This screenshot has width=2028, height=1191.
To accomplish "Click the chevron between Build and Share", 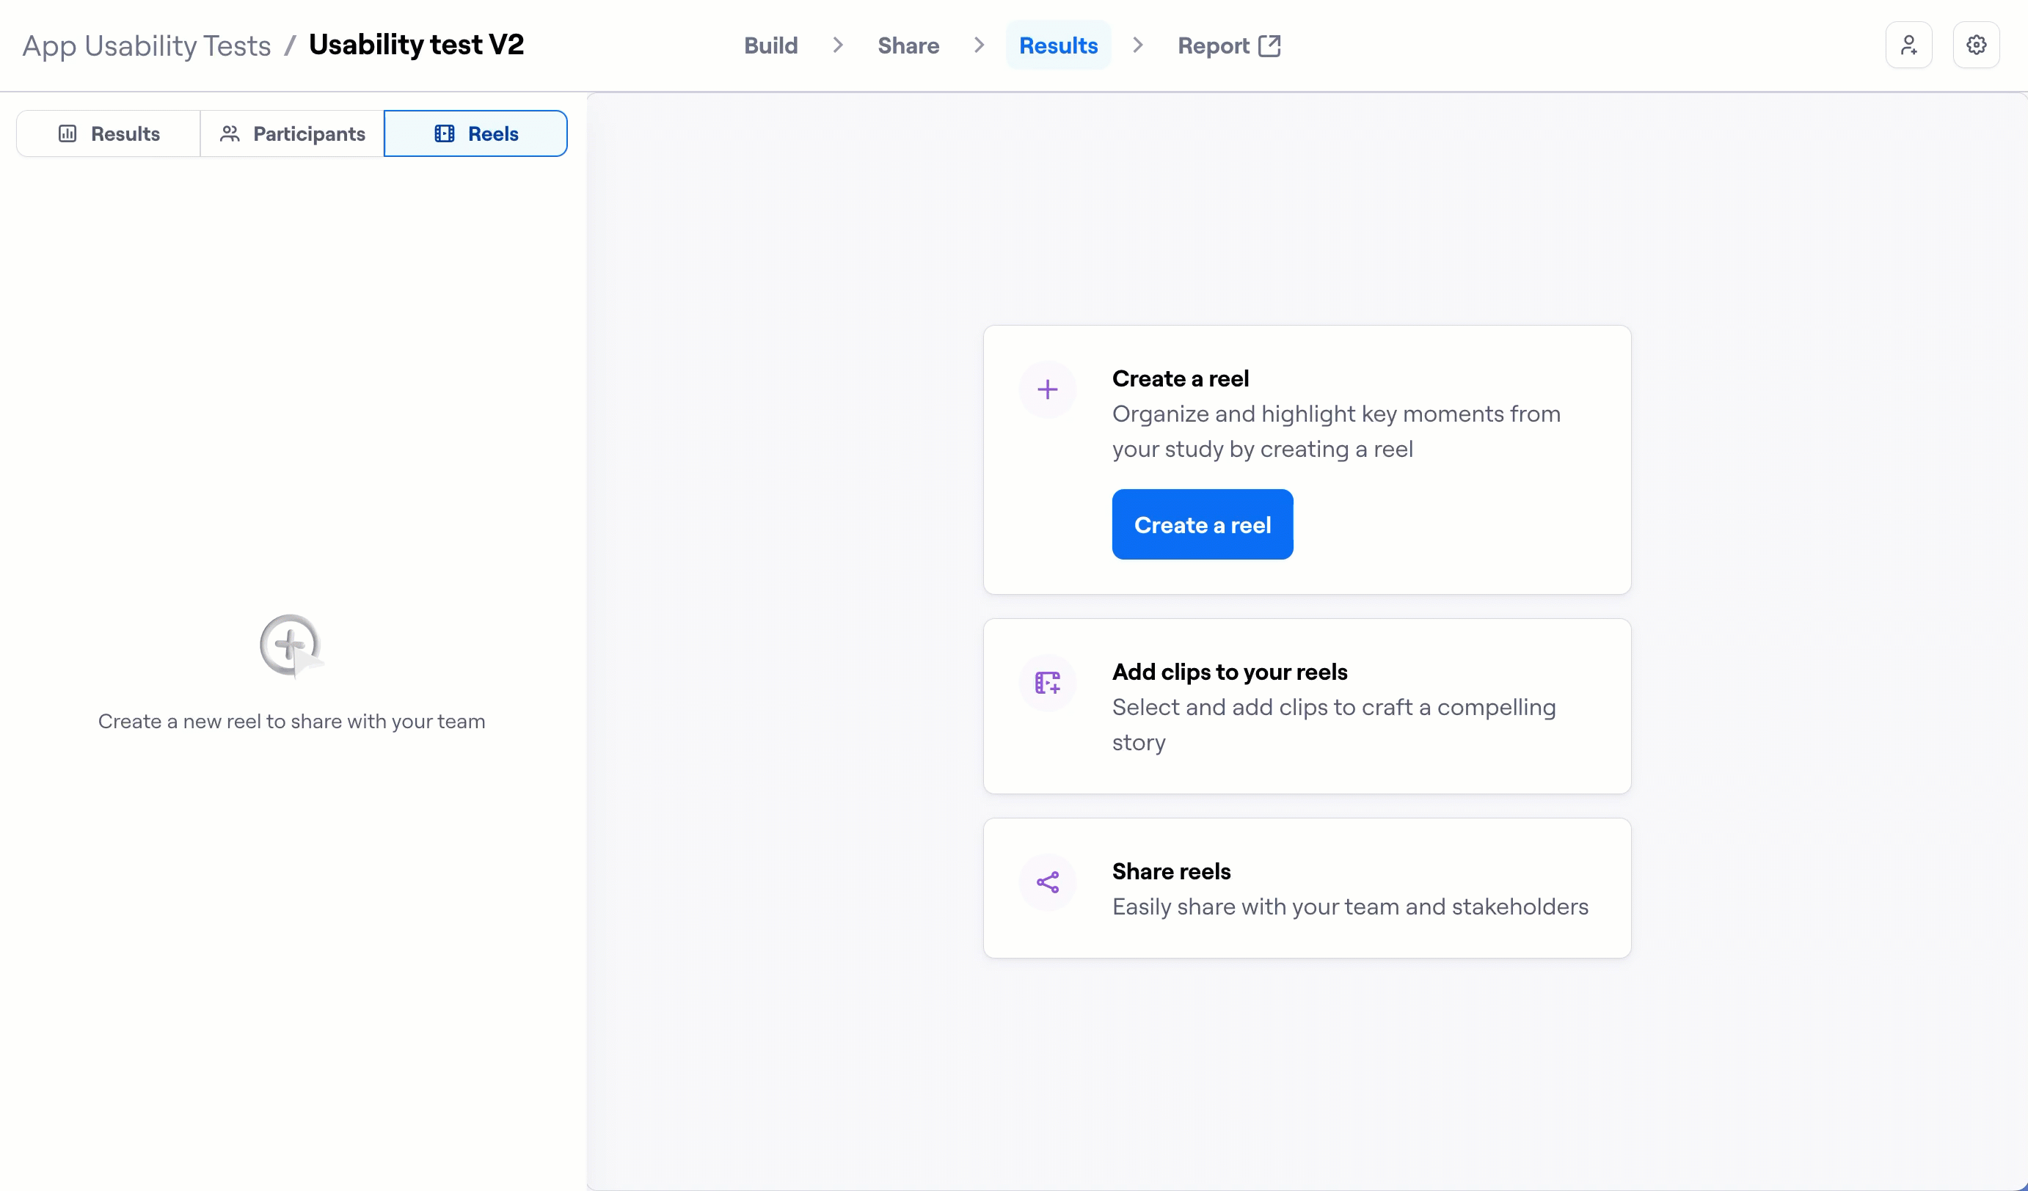I will pyautogui.click(x=838, y=45).
